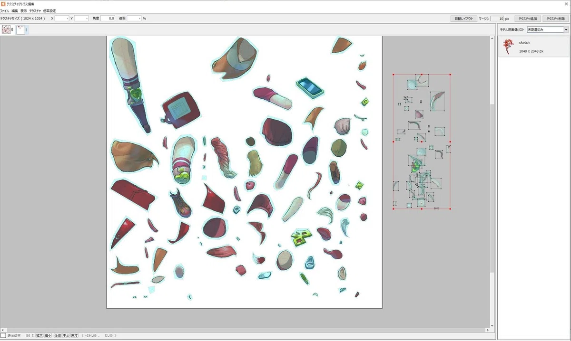Open the 倍率設定 menu

(x=49, y=10)
